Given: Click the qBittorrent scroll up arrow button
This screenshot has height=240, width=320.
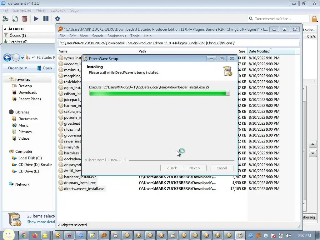Looking at the screenshot, I should click(312, 144).
